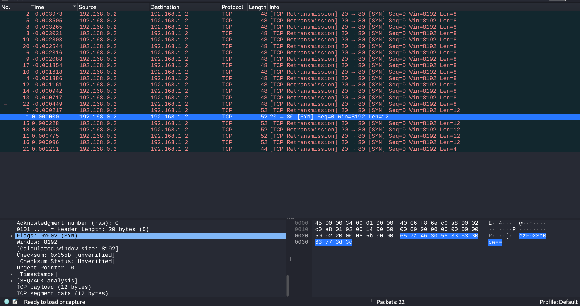This screenshot has height=306, width=580.
Task: Expand the [Timestamps] section
Action: click(x=11, y=274)
